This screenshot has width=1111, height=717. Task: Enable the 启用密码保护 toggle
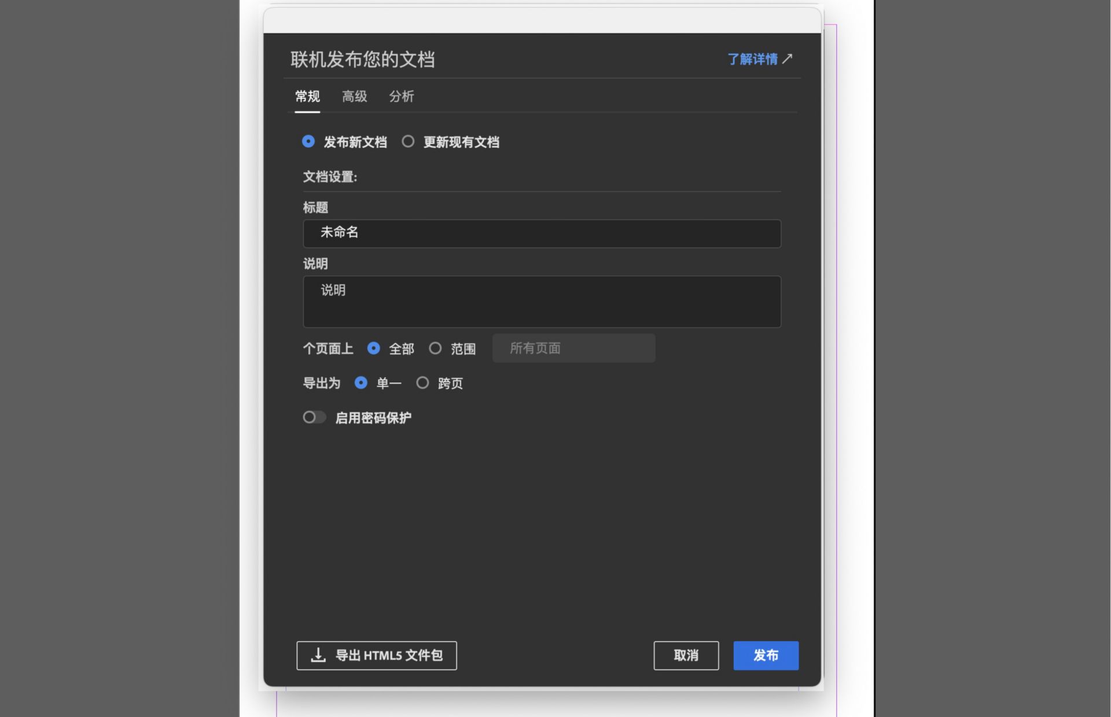point(314,417)
